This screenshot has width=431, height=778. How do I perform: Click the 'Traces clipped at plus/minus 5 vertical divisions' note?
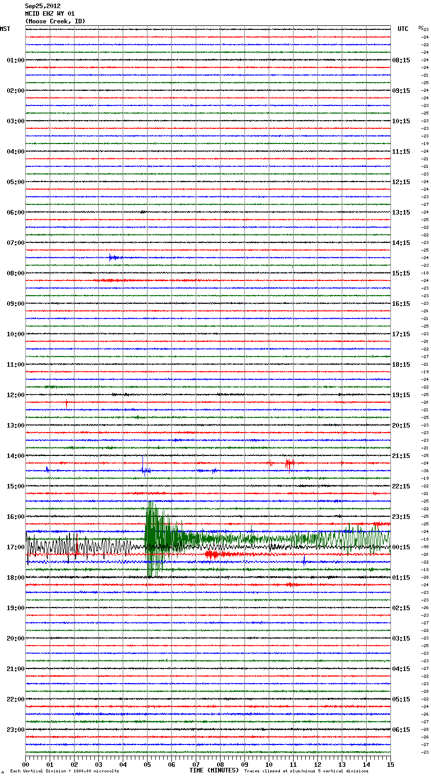pyautogui.click(x=306, y=771)
